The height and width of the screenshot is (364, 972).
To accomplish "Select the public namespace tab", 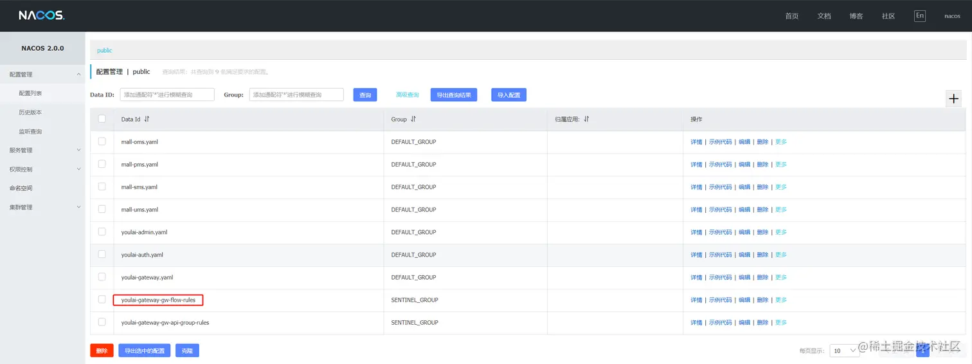I will pos(104,50).
